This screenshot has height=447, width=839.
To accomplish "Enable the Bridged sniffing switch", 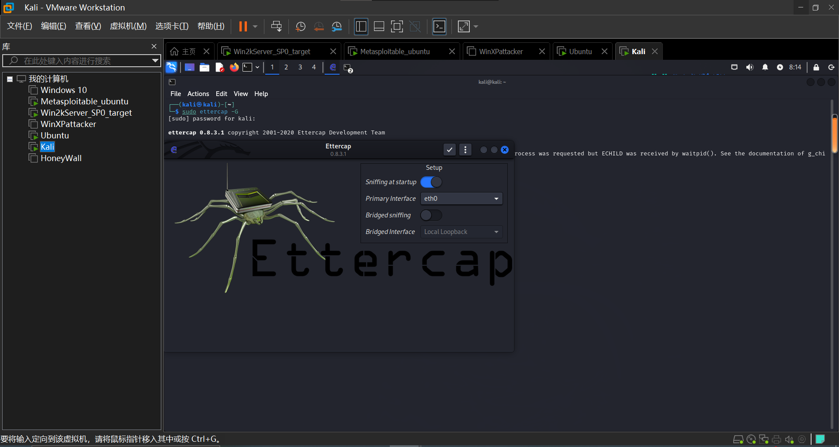I will [431, 215].
